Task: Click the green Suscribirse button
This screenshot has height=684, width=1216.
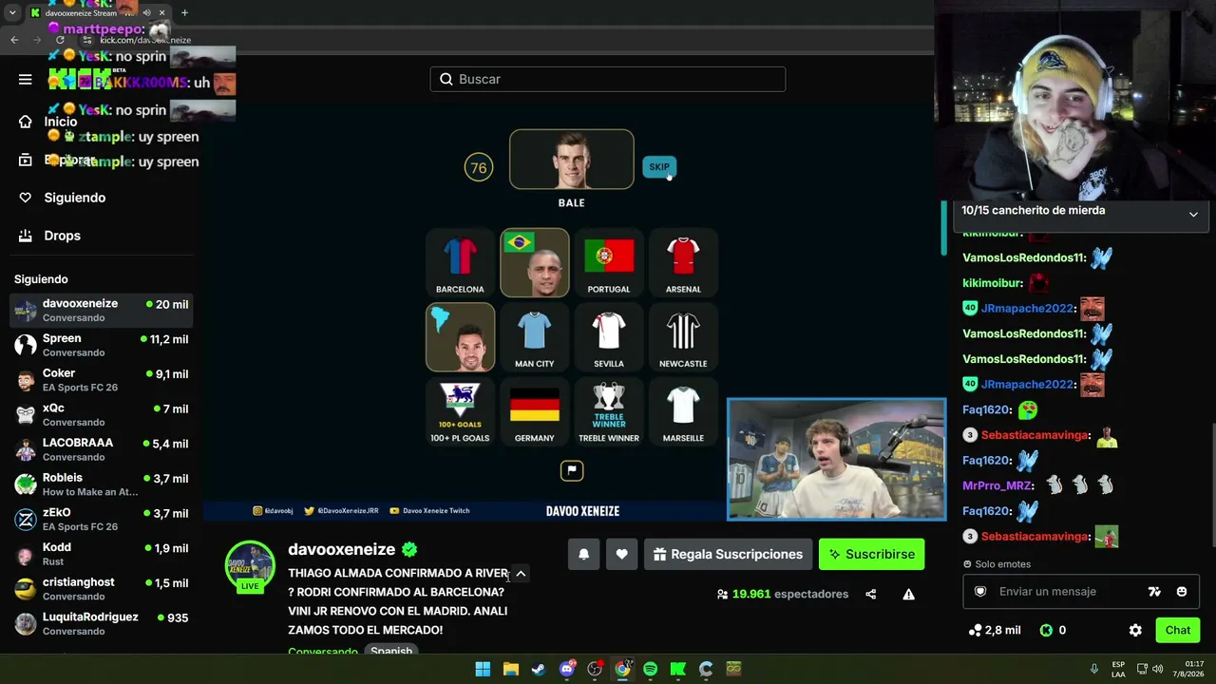Action: [871, 554]
